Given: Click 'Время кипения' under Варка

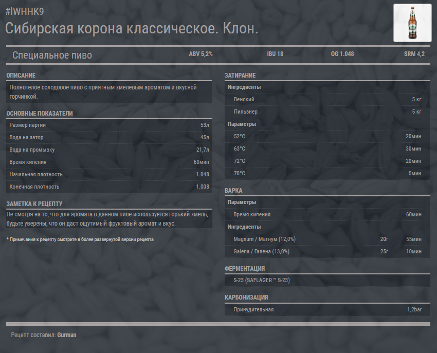Looking at the screenshot, I should (252, 214).
